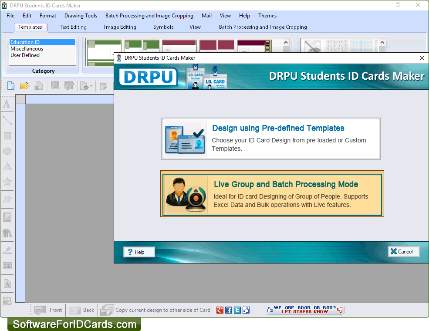Screen dimensions: 429x331
Task: Copy current design to other side of Card
Action: tap(155, 310)
